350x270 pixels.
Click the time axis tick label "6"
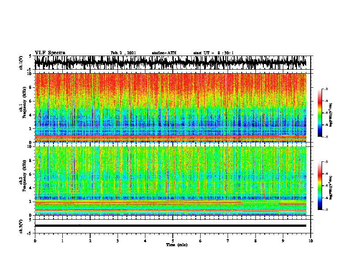coord(201,241)
